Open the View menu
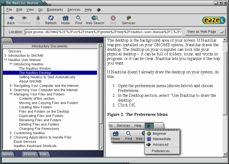This screenshot has height=164, width=229. 30,10
